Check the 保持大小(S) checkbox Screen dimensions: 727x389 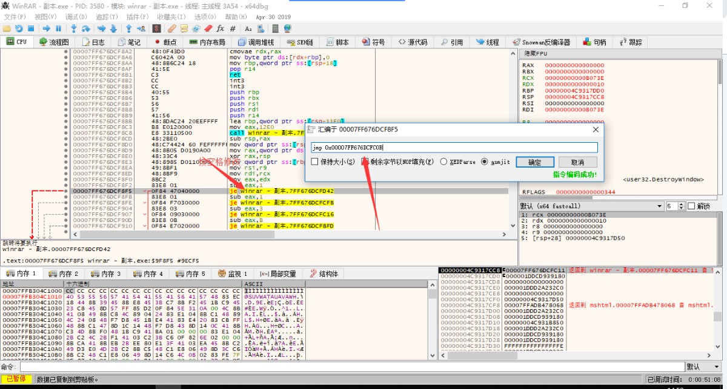point(314,162)
